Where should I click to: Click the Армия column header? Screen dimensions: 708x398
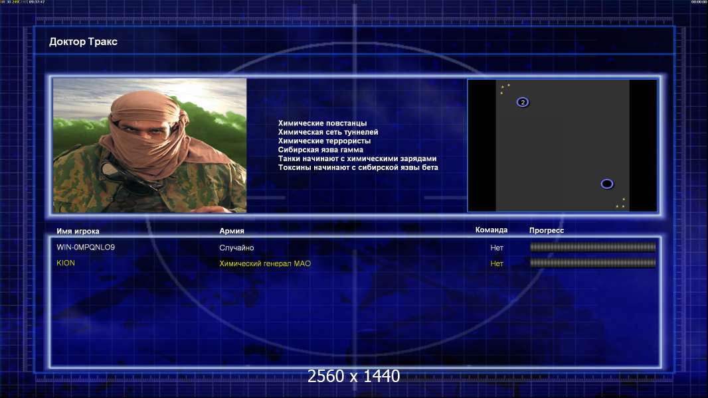pos(232,231)
